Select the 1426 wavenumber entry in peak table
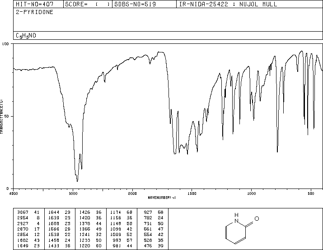This screenshot has height=250, width=323. point(84,212)
